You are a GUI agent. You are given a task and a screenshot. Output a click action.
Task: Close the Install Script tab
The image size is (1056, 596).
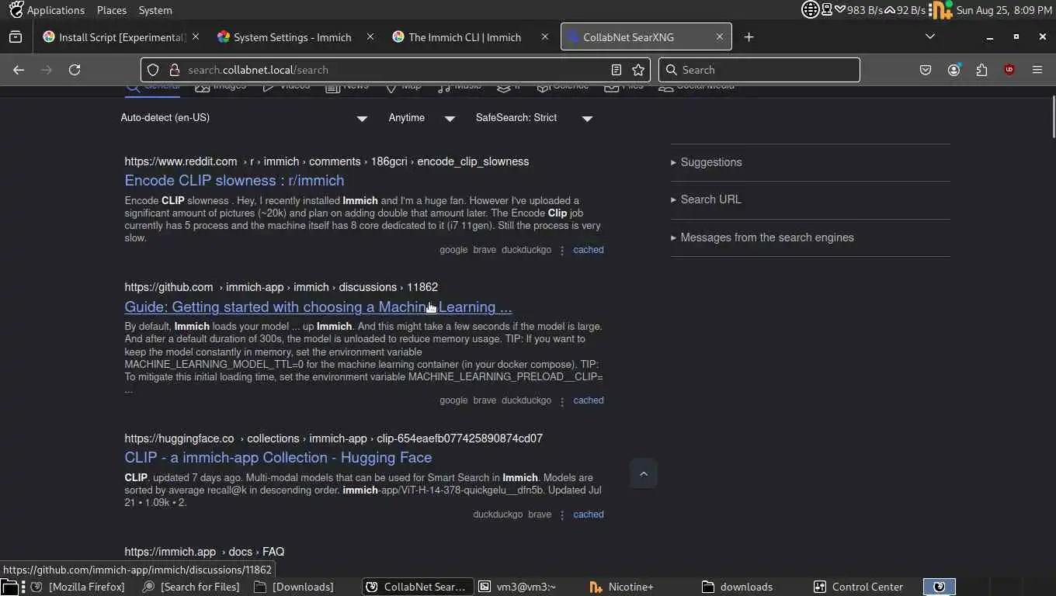pyautogui.click(x=196, y=36)
